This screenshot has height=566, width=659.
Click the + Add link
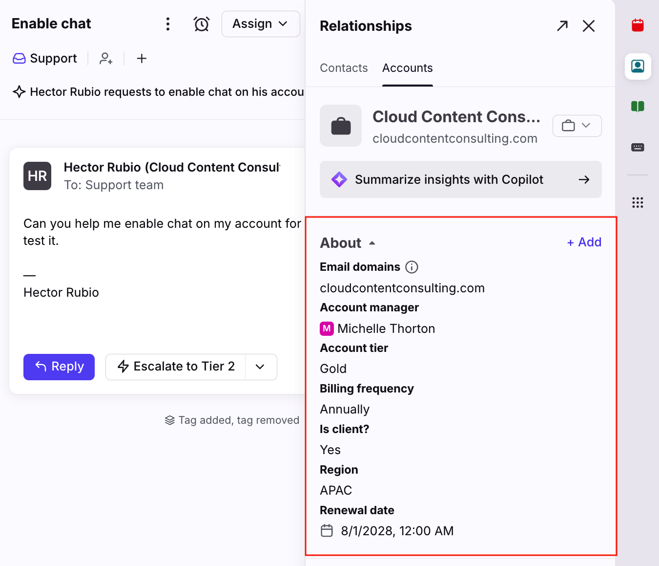pos(584,242)
